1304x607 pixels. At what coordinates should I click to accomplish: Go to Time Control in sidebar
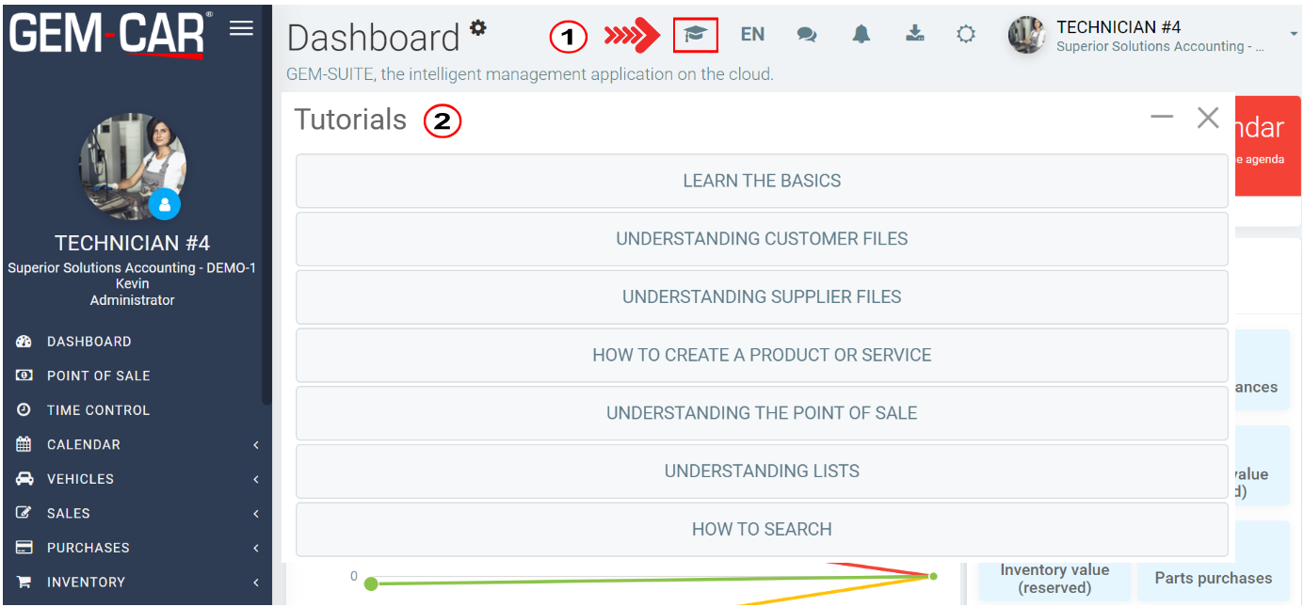tap(98, 410)
